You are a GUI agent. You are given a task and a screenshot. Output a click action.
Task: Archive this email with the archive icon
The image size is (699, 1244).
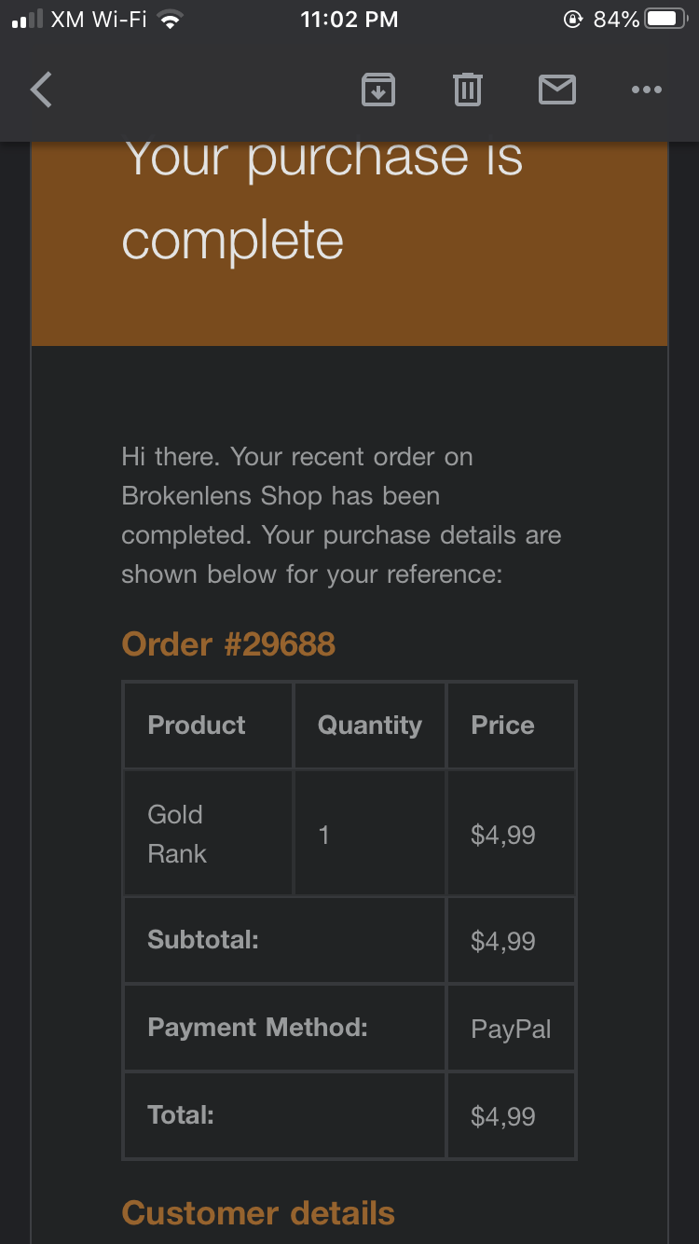(x=377, y=90)
